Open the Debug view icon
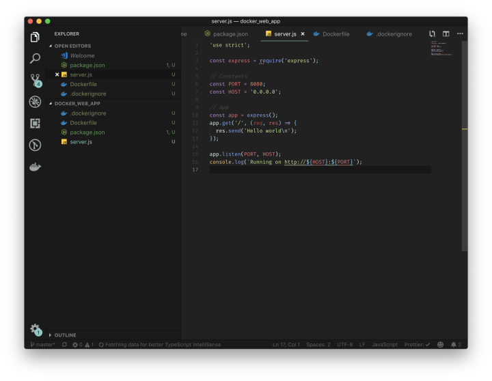The width and height of the screenshot is (492, 381). coord(35,102)
